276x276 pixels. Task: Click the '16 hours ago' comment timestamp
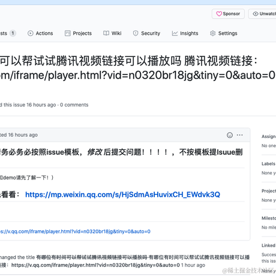23,135
